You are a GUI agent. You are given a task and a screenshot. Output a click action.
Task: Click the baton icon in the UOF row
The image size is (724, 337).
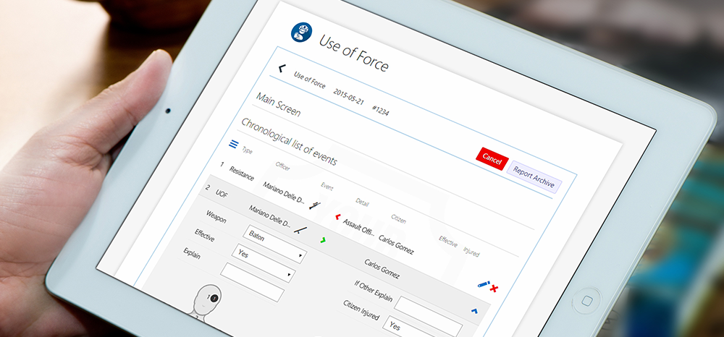point(298,229)
